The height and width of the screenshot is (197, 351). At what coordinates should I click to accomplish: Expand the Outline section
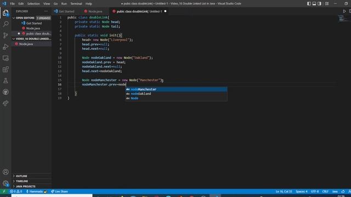[32, 176]
